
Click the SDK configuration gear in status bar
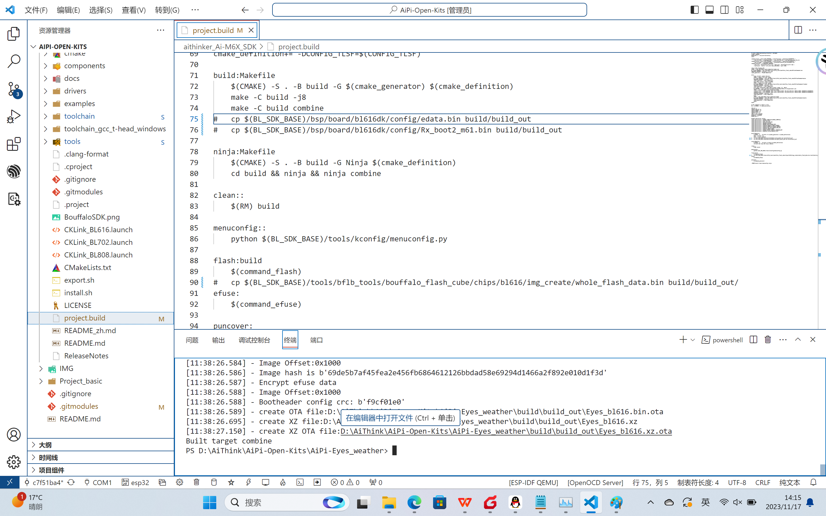click(x=180, y=482)
